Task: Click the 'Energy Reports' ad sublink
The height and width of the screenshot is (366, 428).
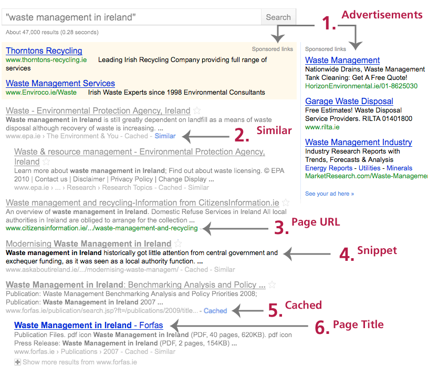Action: 329,168
